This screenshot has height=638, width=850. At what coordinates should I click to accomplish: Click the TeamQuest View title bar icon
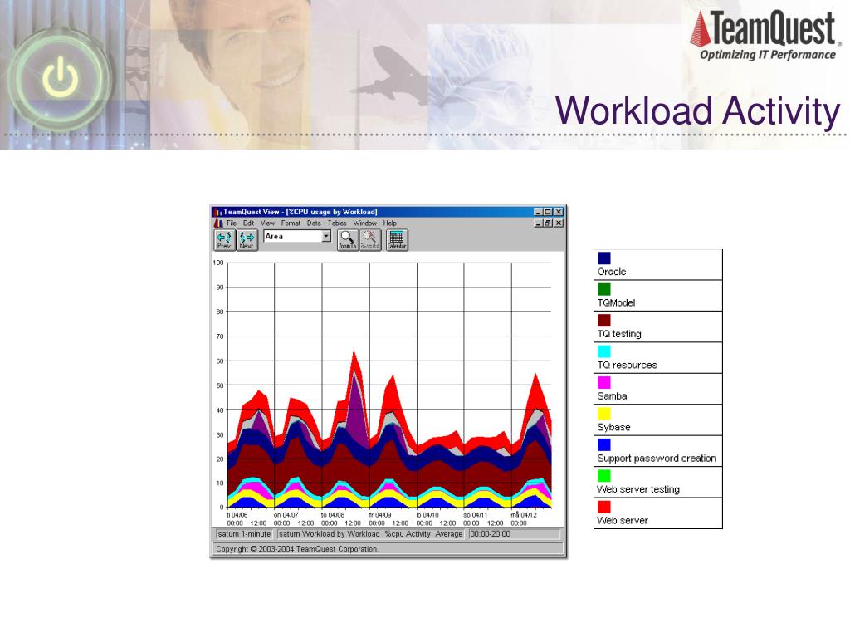pyautogui.click(x=217, y=212)
